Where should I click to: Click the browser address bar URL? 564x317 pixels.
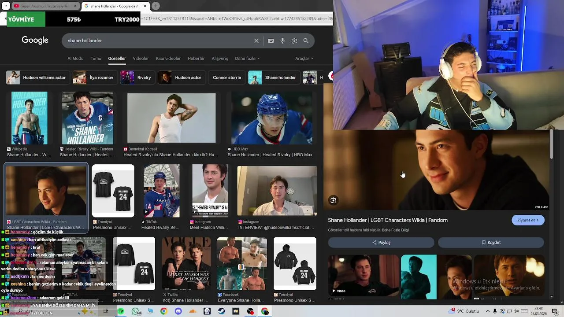click(x=237, y=19)
